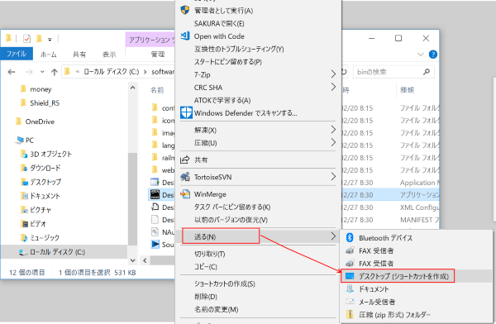Click the share icon beside 共有
This screenshot has height=324, width=496.
184,160
